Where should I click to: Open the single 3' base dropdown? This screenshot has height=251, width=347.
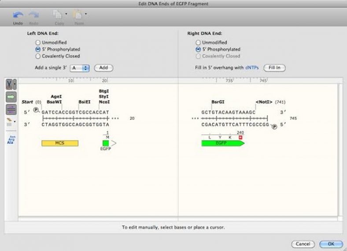click(80, 68)
